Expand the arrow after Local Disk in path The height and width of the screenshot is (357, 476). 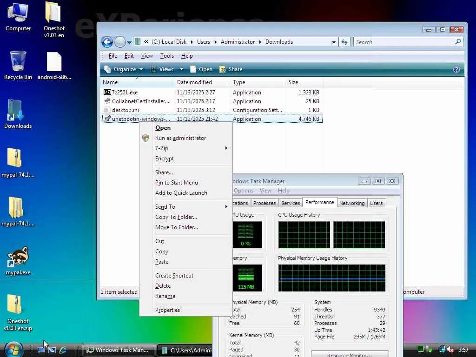point(192,42)
